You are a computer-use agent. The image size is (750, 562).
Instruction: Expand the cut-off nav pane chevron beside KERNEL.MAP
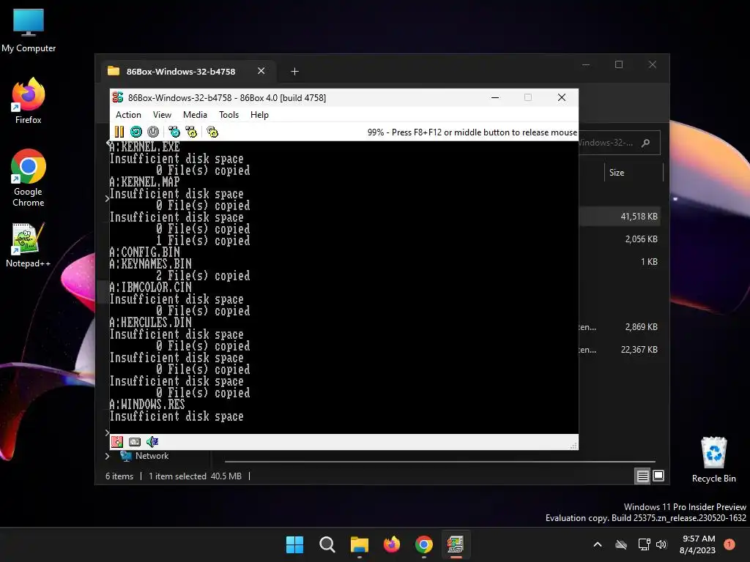coord(107,198)
